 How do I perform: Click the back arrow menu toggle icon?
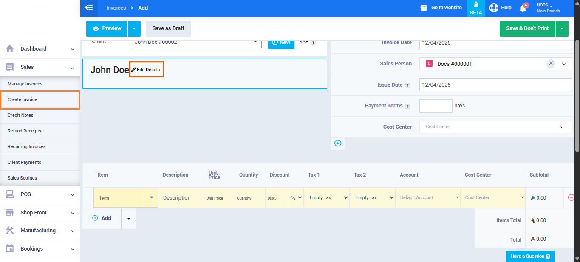(88, 8)
